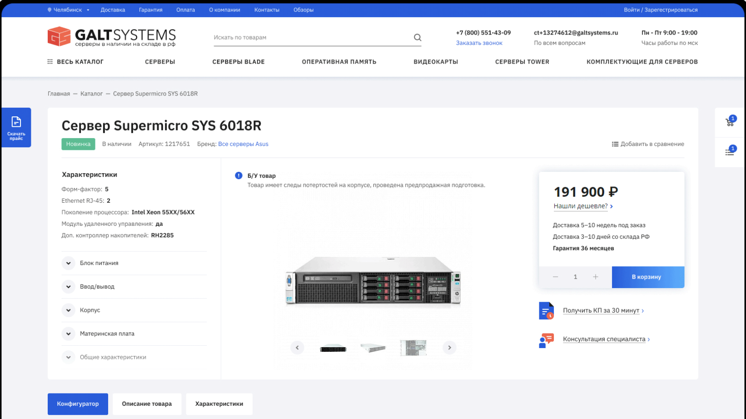
Task: Go to Каталог breadcrumb
Action: (x=91, y=94)
